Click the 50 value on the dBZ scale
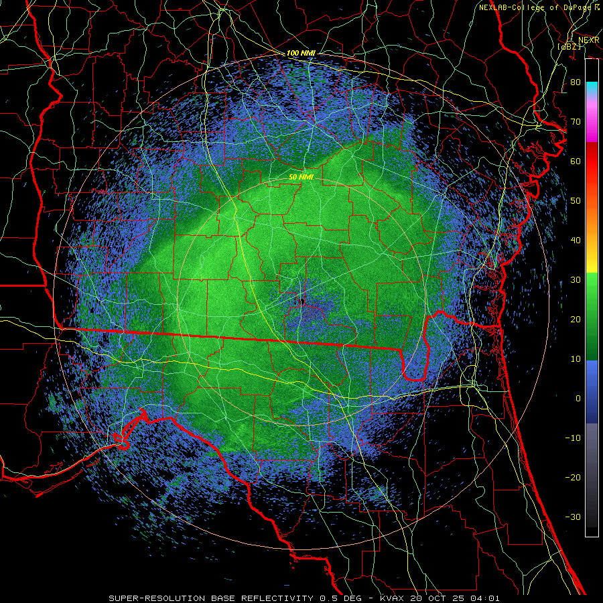This screenshot has height=603, width=603. [576, 201]
